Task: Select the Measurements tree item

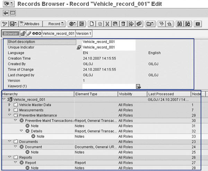Action: point(31,110)
